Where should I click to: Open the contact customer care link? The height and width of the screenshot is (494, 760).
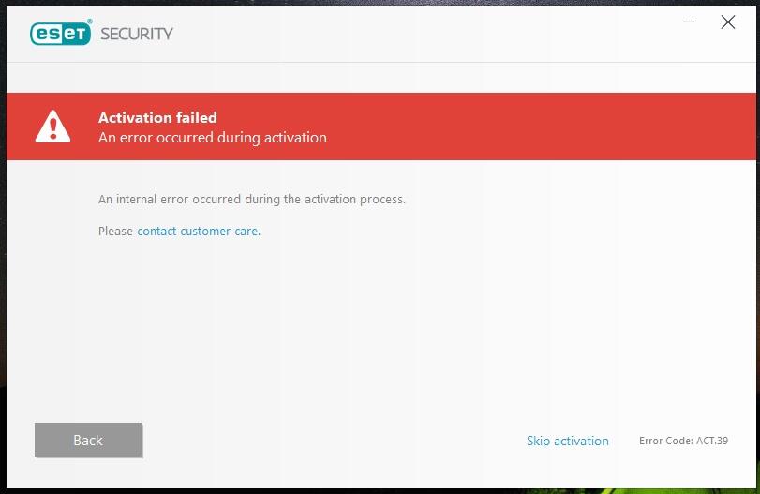tap(198, 231)
